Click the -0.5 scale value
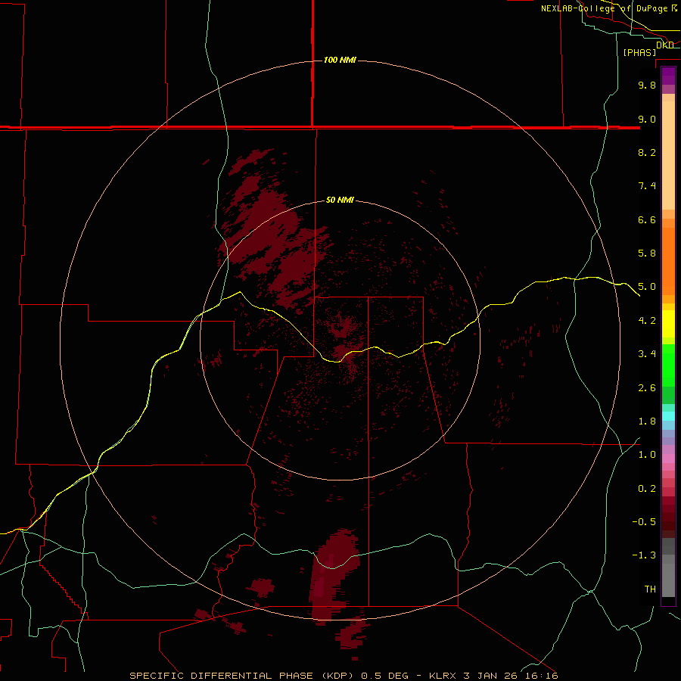 644,522
